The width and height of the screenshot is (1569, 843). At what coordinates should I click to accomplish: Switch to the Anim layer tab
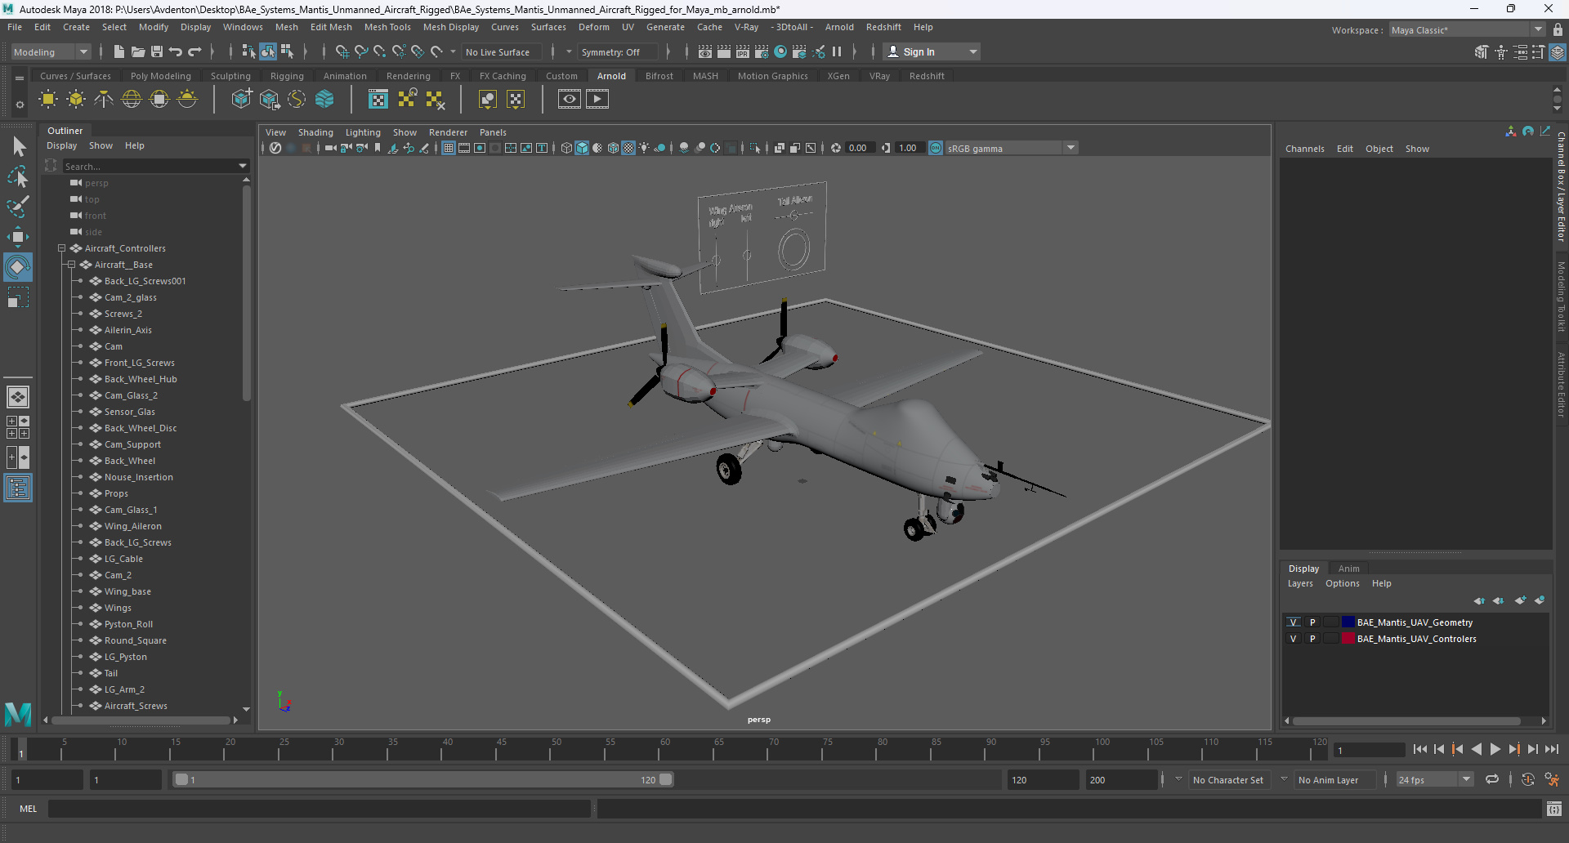[x=1349, y=569]
